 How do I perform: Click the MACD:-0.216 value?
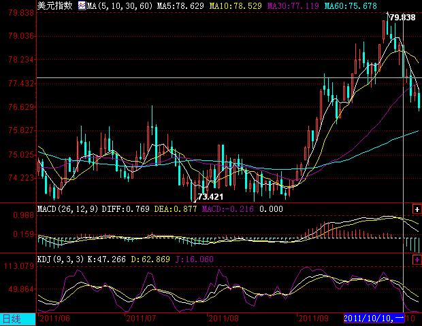click(228, 209)
